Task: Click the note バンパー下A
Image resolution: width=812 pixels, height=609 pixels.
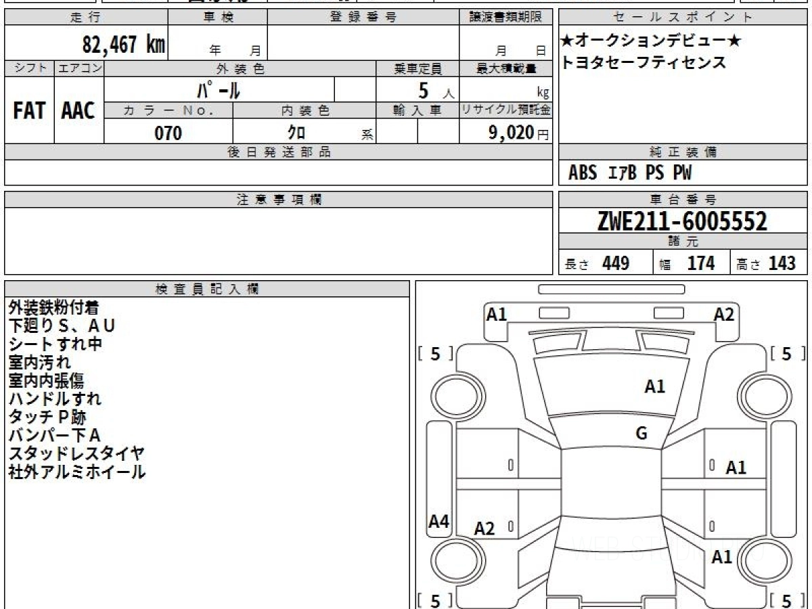Action: (x=54, y=435)
